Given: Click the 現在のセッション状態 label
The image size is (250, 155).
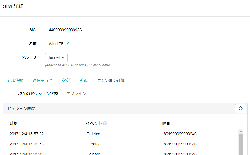Looking at the screenshot, I should pyautogui.click(x=38, y=94).
